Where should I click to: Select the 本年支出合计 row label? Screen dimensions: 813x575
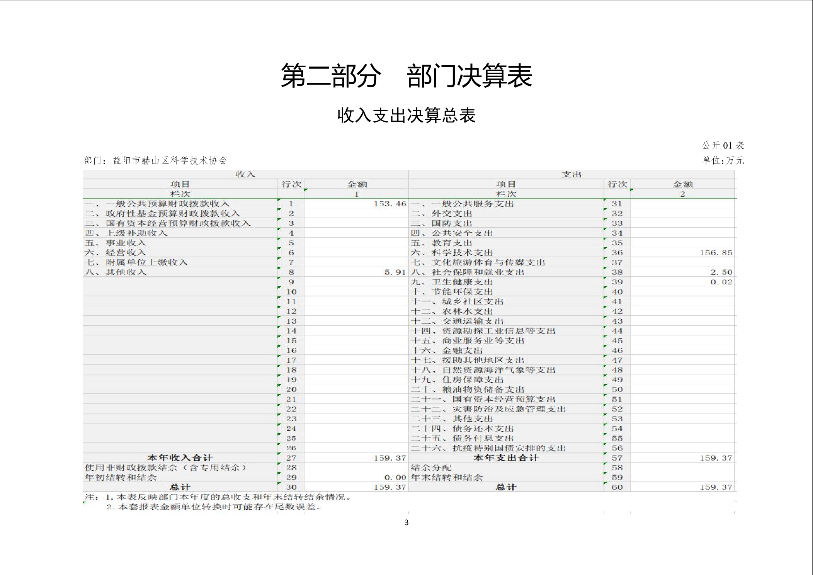506,458
